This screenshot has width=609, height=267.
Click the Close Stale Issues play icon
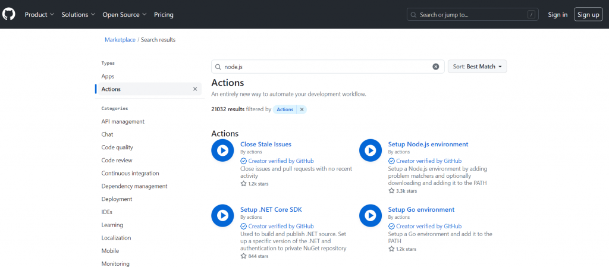click(222, 150)
